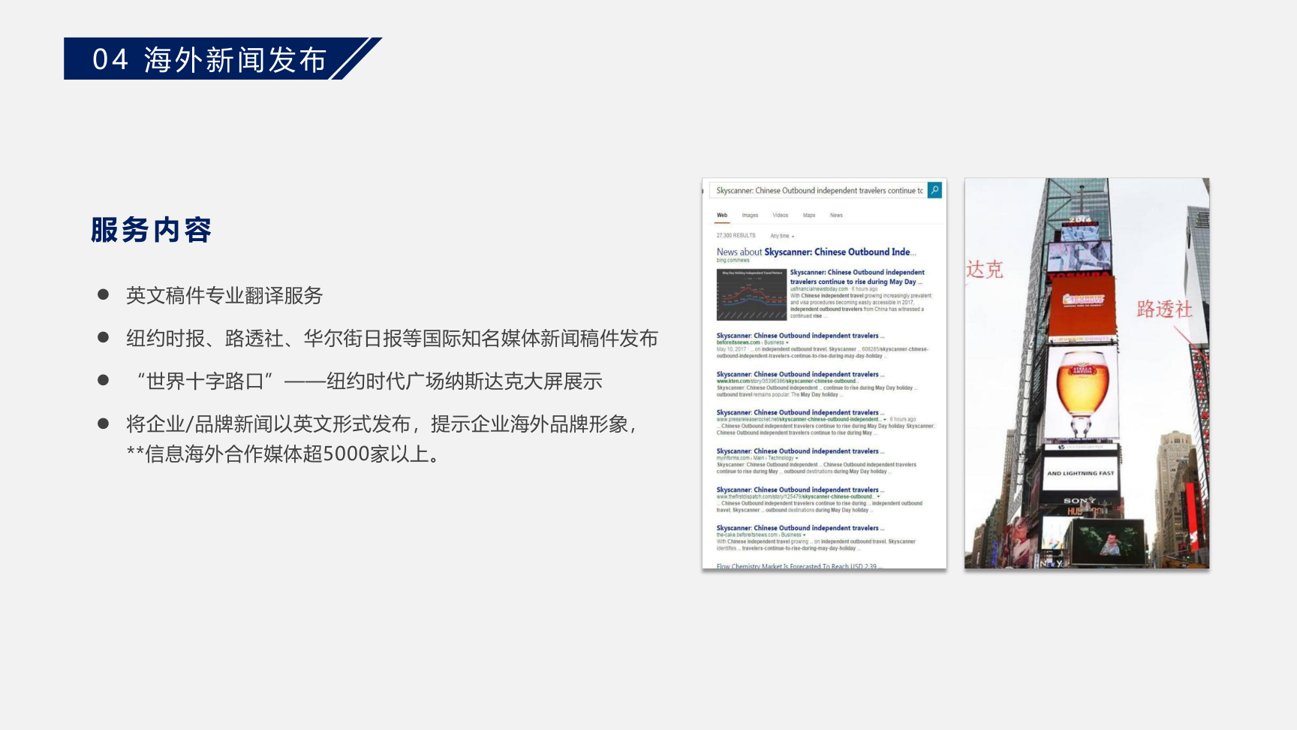Open the the-cake.beforeitsnews.com result

(800, 528)
